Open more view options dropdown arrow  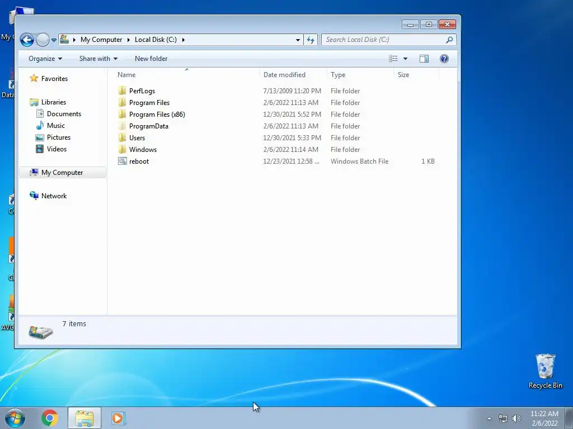click(405, 59)
